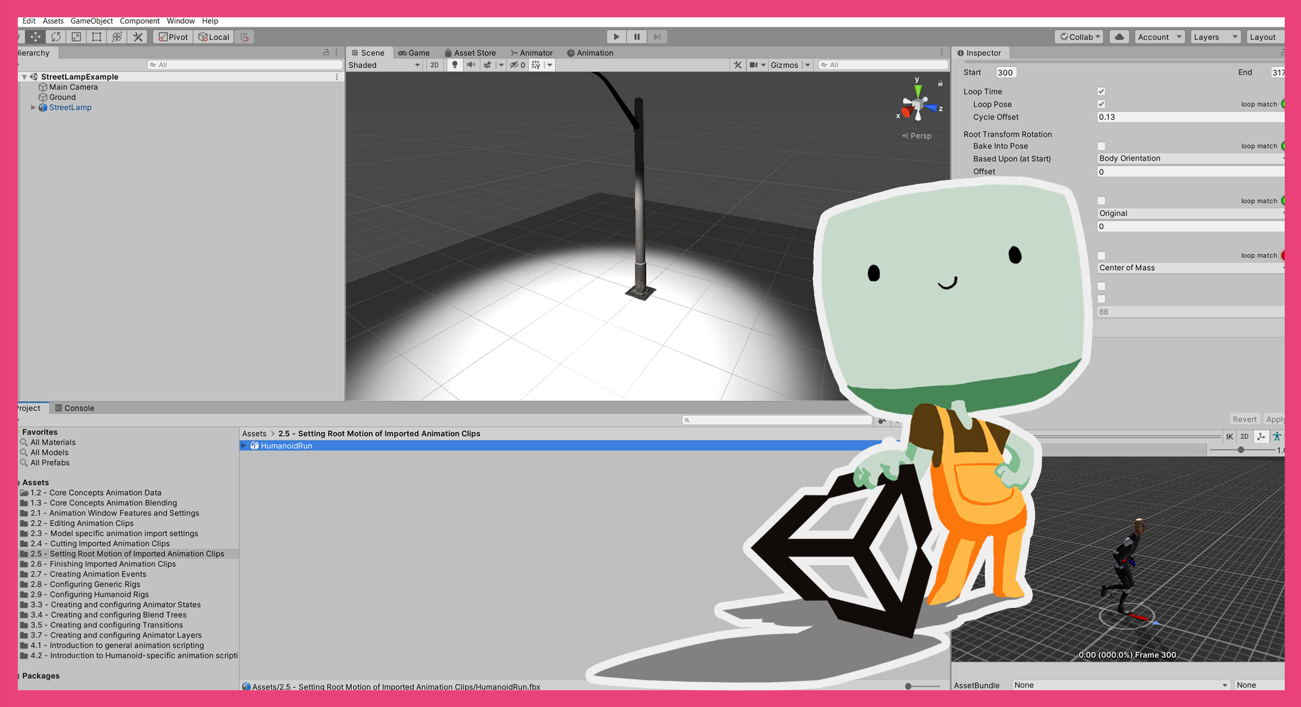Image resolution: width=1301 pixels, height=707 pixels.
Task: Enable Bake Into Pose for Root Transform Rotation
Action: pos(1101,146)
